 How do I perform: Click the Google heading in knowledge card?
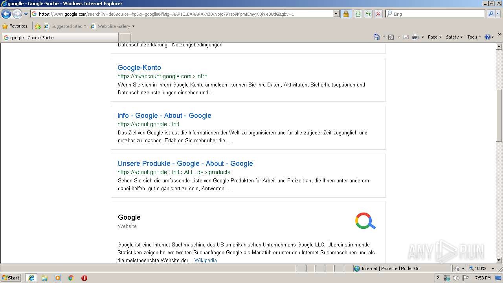(x=129, y=217)
